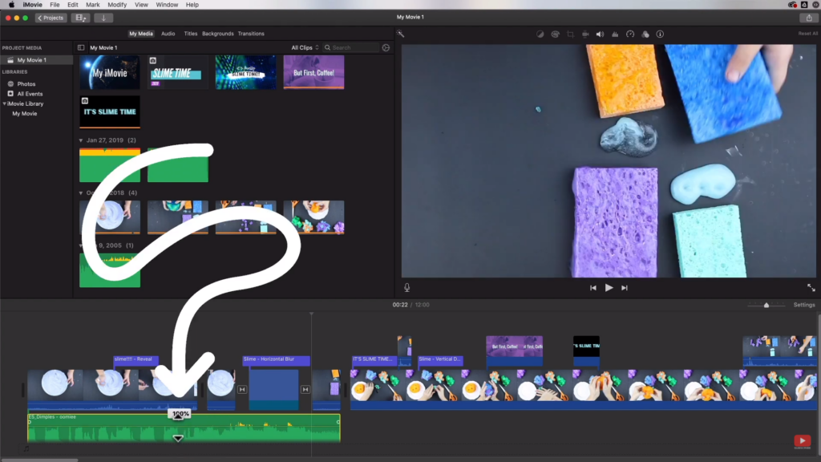
Task: Skip to the previous clip
Action: (x=592, y=288)
